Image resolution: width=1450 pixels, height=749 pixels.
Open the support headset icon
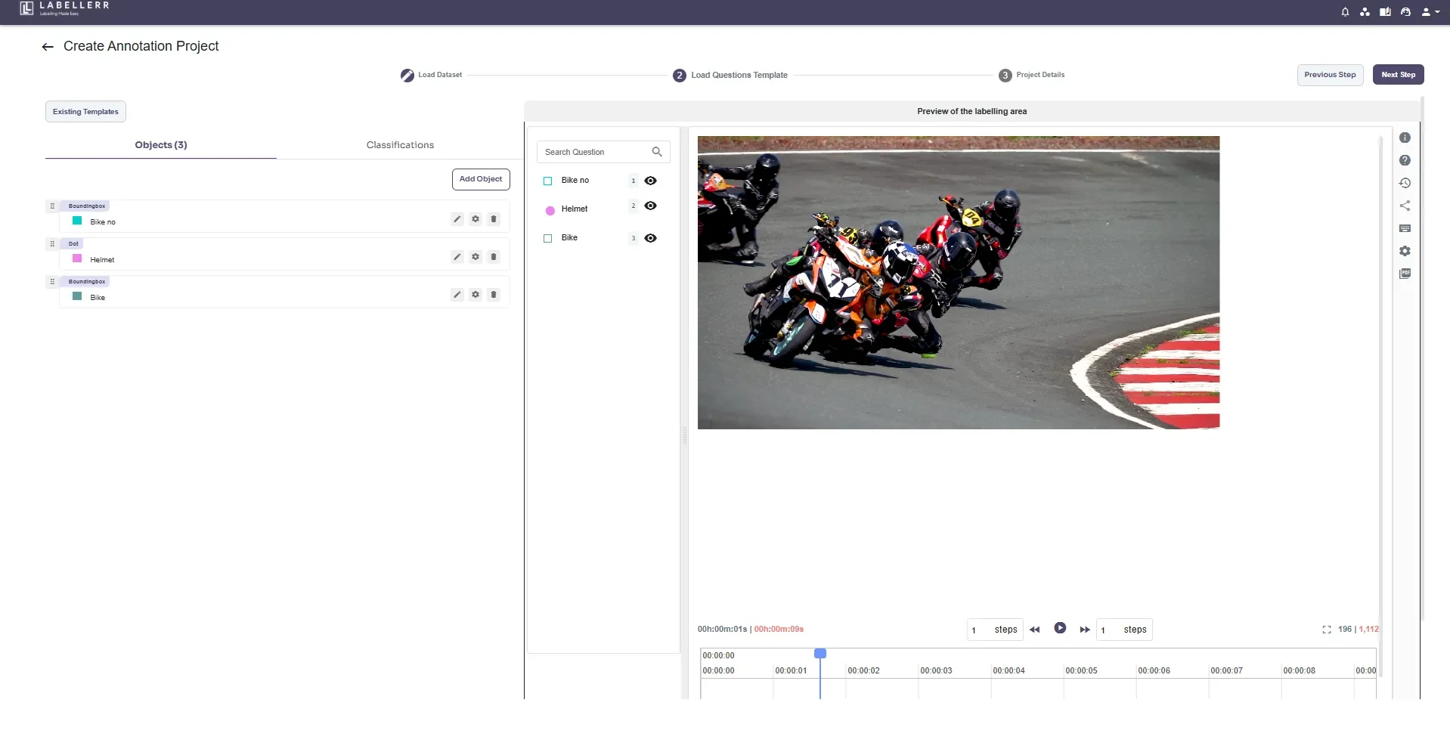[1405, 12]
